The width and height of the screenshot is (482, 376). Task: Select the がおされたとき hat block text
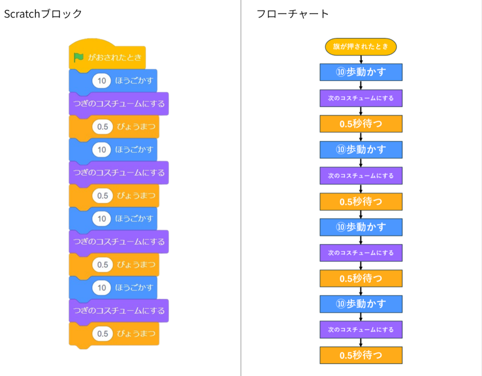(x=114, y=57)
